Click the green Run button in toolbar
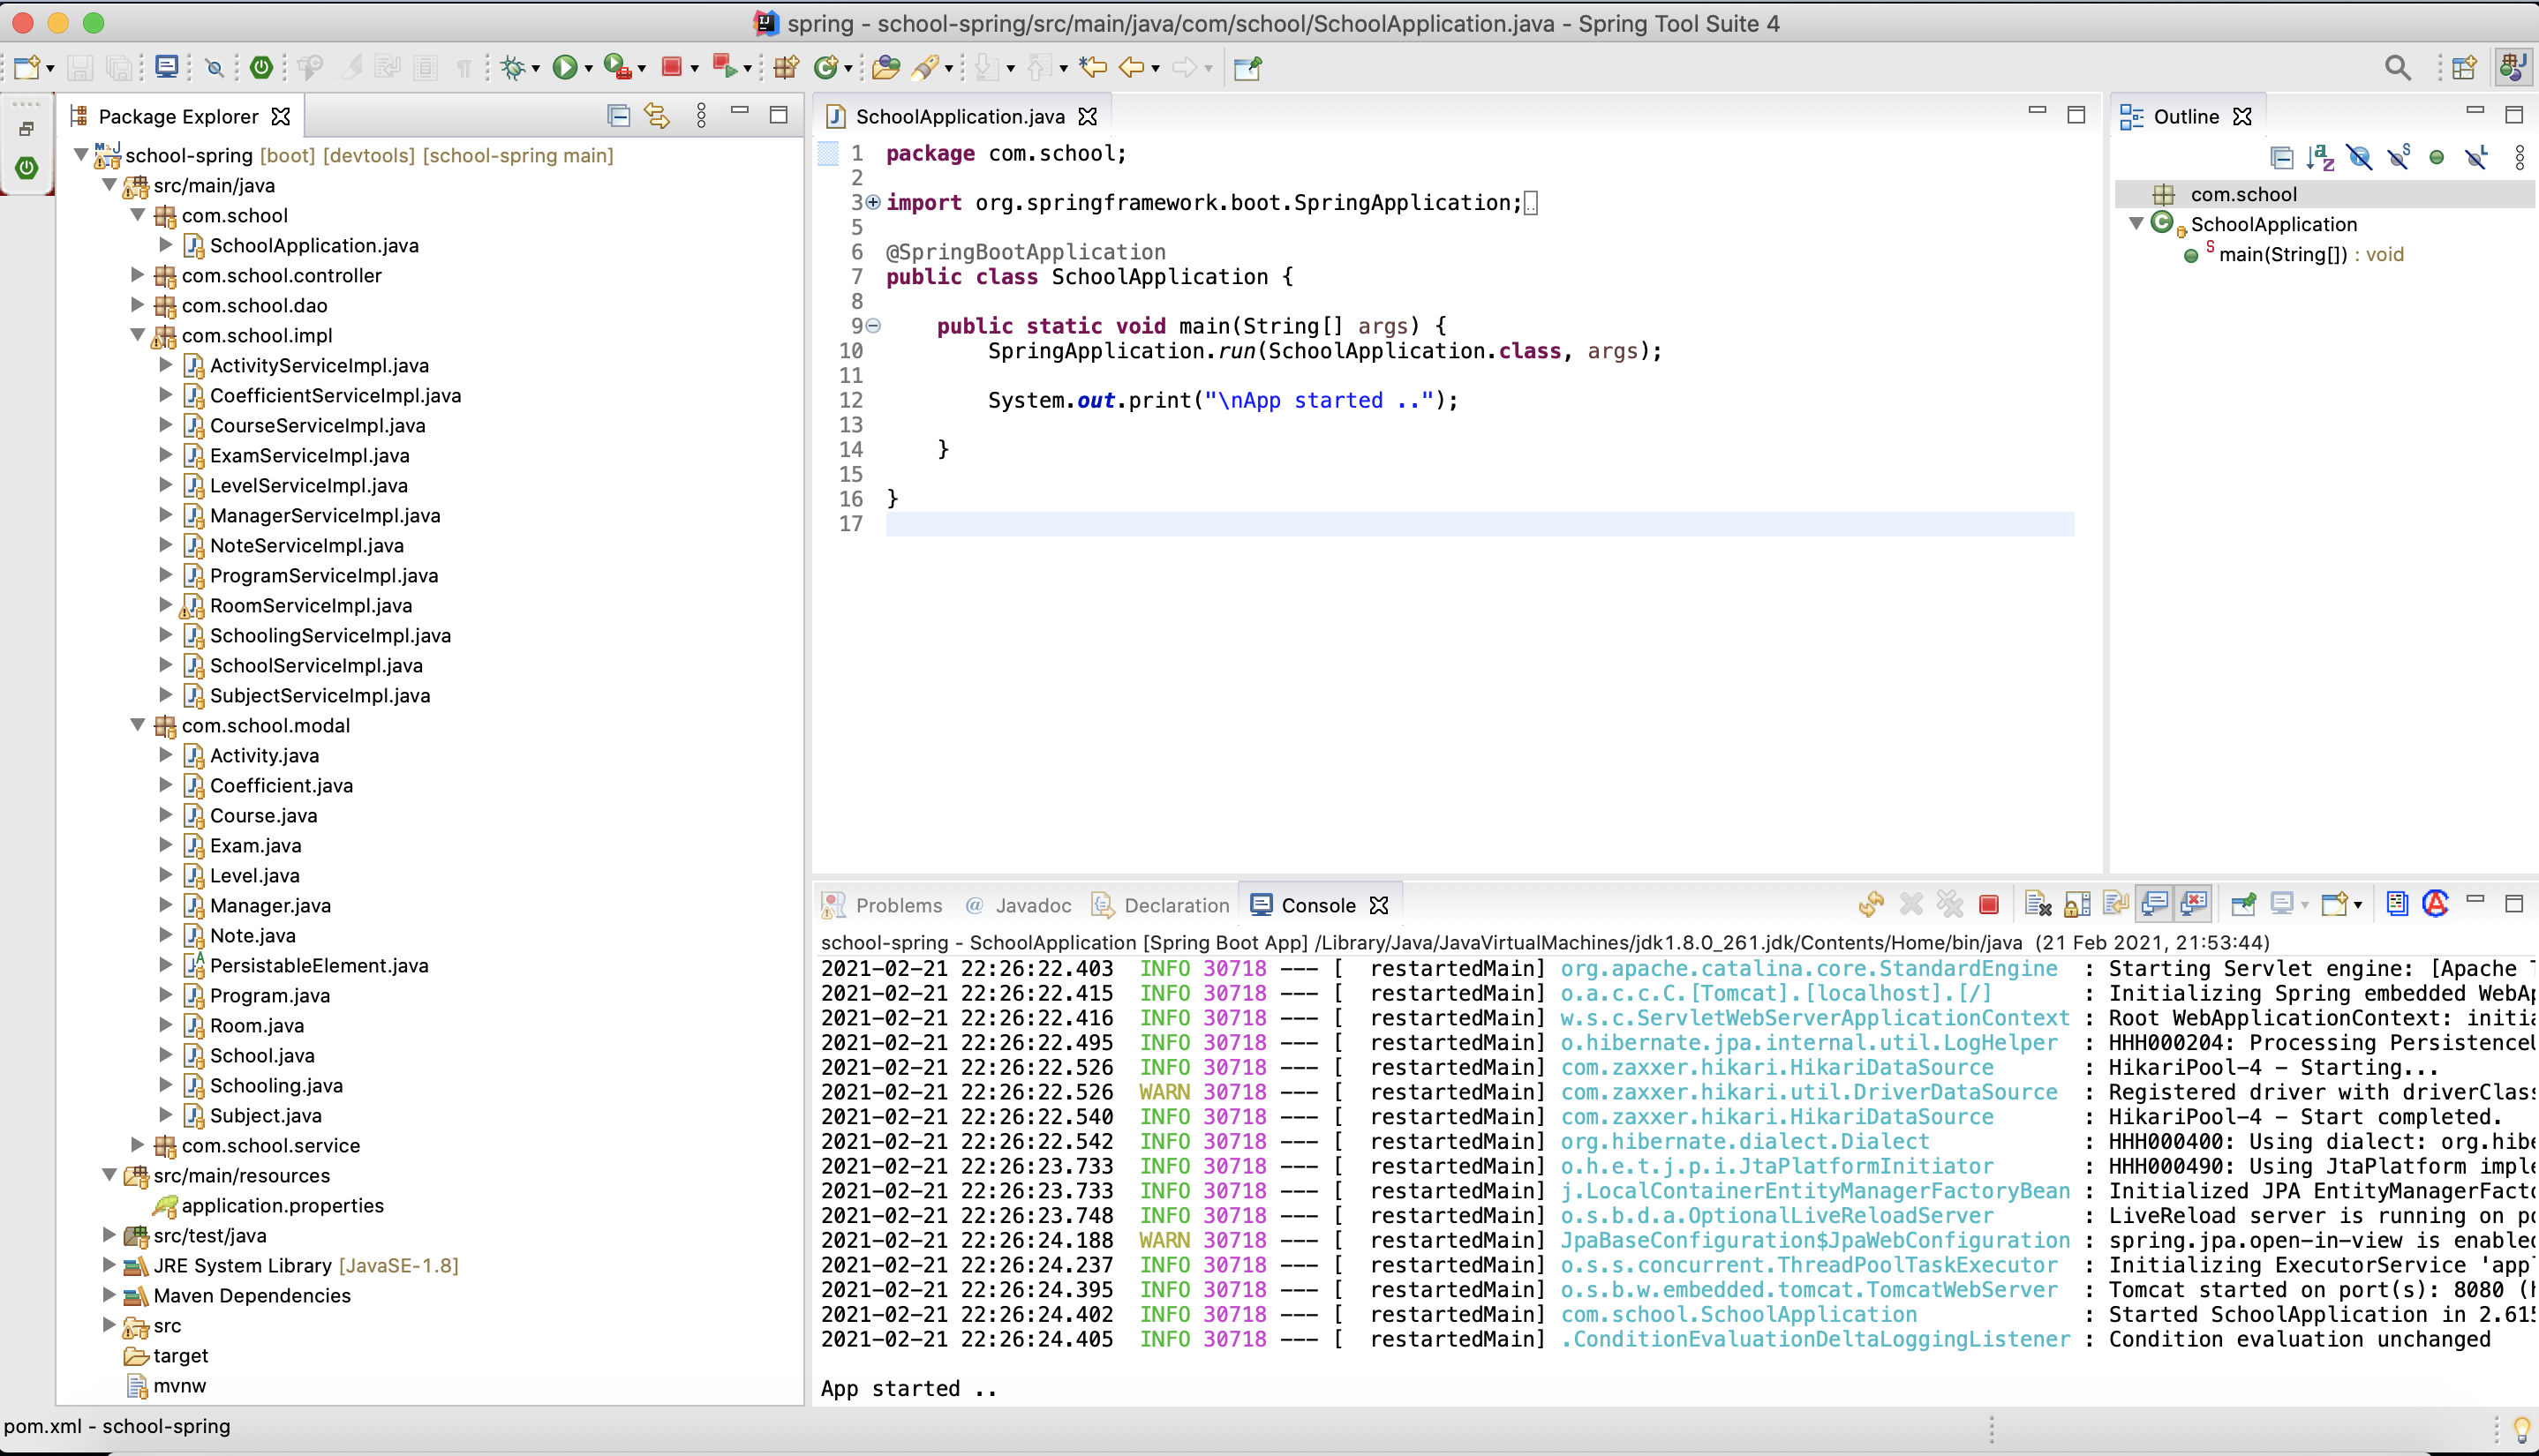Image resolution: width=2539 pixels, height=1456 pixels. (565, 67)
